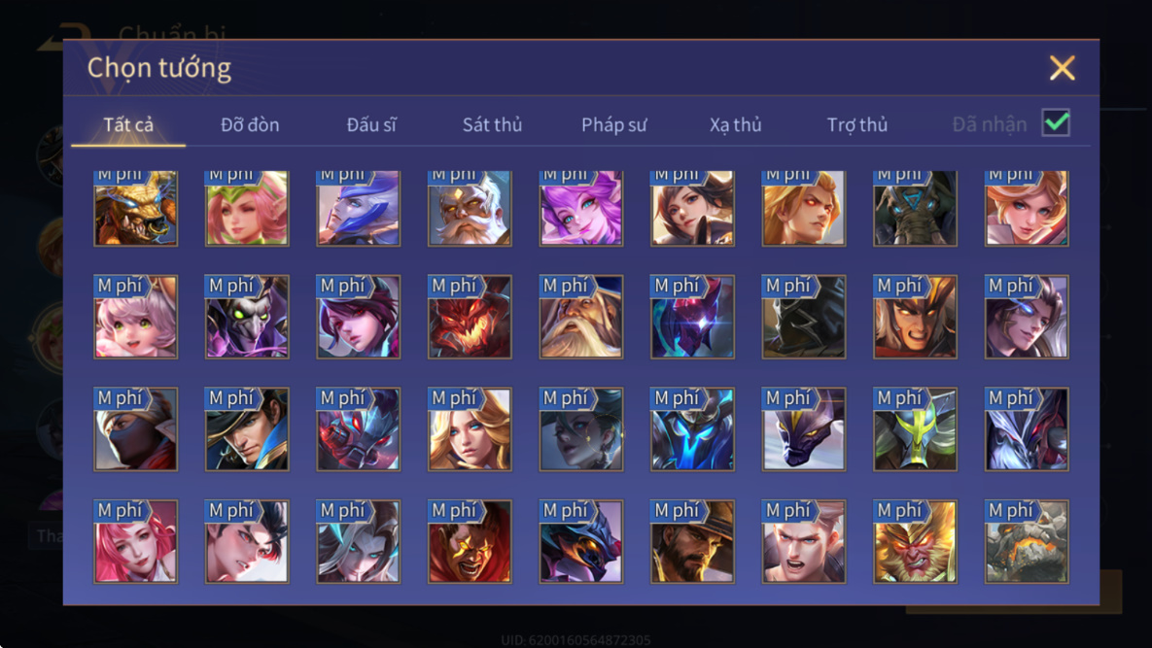Filter heroes by Xạ thủ tab
1152x648 pixels.
point(735,124)
